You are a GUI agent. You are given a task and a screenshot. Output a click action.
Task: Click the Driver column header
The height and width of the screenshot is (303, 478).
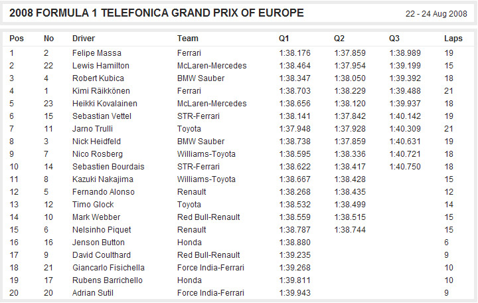coord(84,39)
